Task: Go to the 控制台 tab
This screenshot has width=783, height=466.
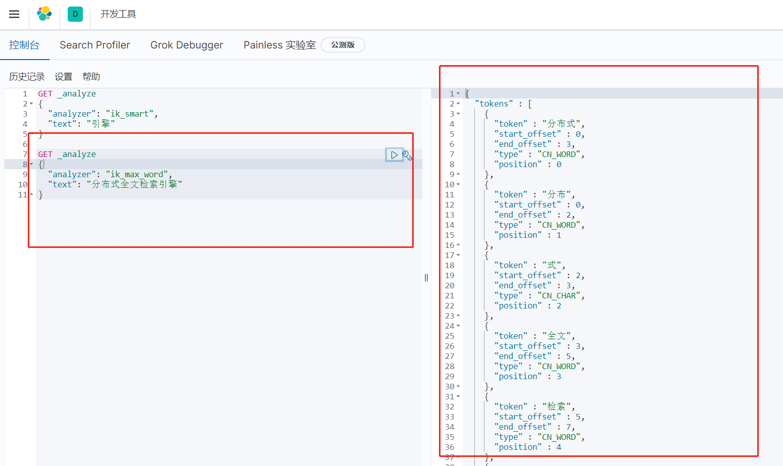Action: (24, 45)
